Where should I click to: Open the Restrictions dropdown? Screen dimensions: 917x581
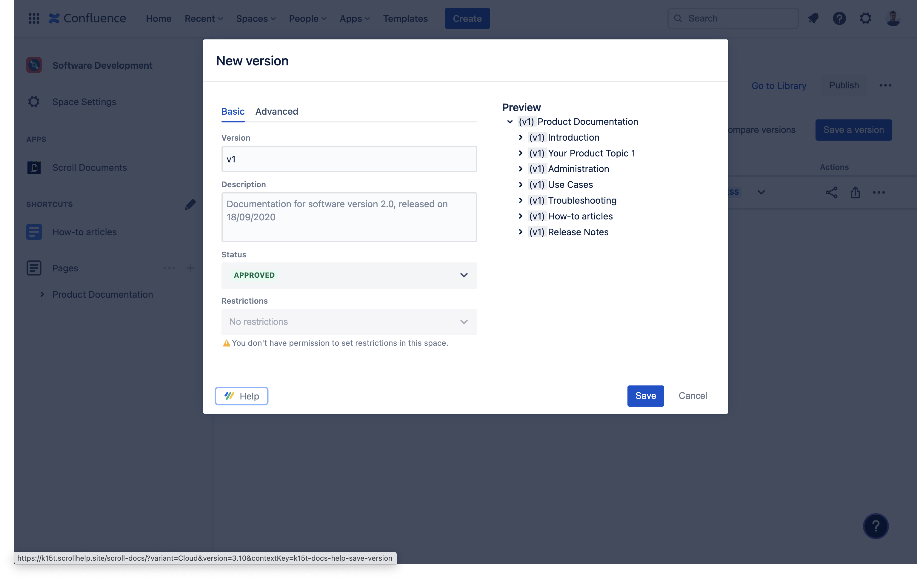pos(349,322)
